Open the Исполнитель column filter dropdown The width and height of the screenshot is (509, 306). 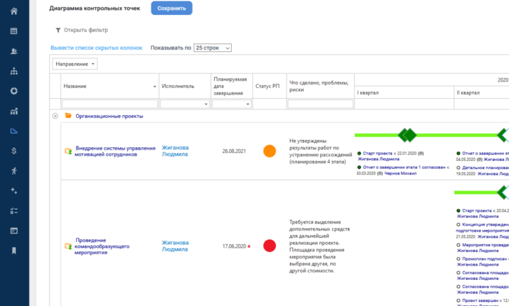point(185,104)
